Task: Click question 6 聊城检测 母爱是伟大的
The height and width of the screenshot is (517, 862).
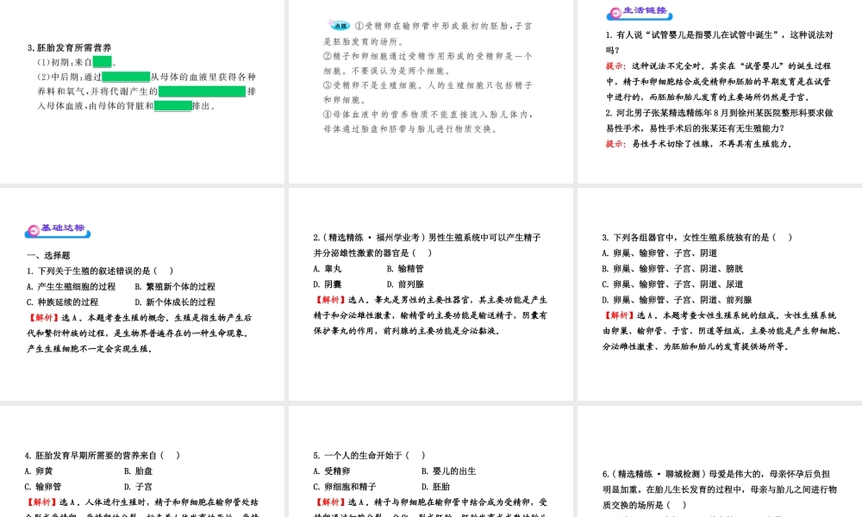Action: pos(719,489)
